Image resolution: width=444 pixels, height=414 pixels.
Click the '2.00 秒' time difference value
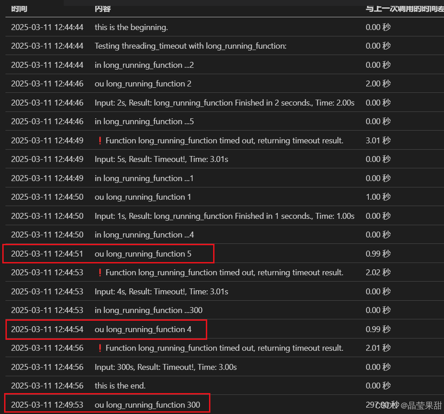click(378, 84)
